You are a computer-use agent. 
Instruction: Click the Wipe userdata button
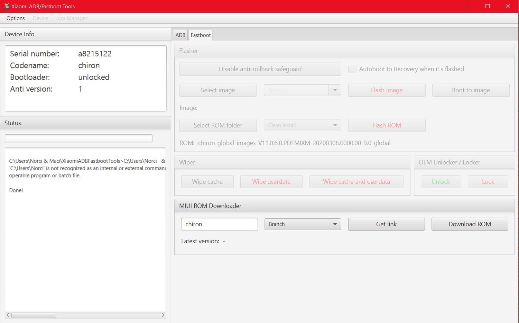tap(271, 182)
